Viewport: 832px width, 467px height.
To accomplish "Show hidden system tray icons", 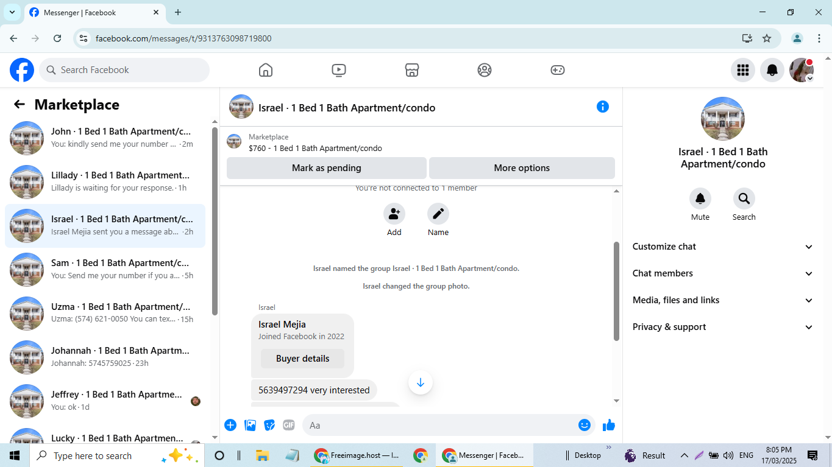I will tap(684, 455).
